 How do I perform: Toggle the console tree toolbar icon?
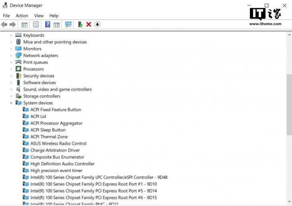[24, 25]
